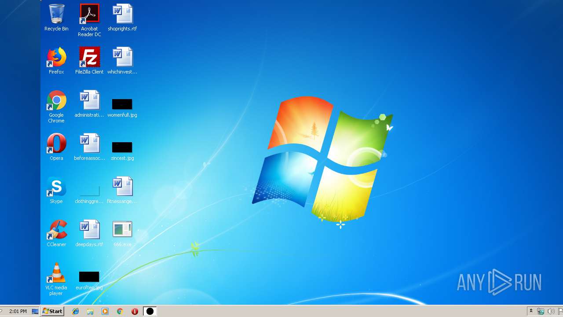Screen dimensions: 563x317
Task: Select the Recycle Bin desktop icon
Action: coord(56,18)
